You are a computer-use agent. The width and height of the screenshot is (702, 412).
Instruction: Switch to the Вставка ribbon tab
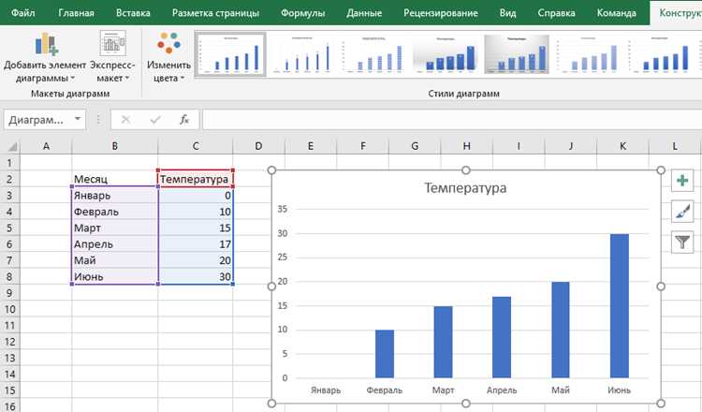pos(133,12)
